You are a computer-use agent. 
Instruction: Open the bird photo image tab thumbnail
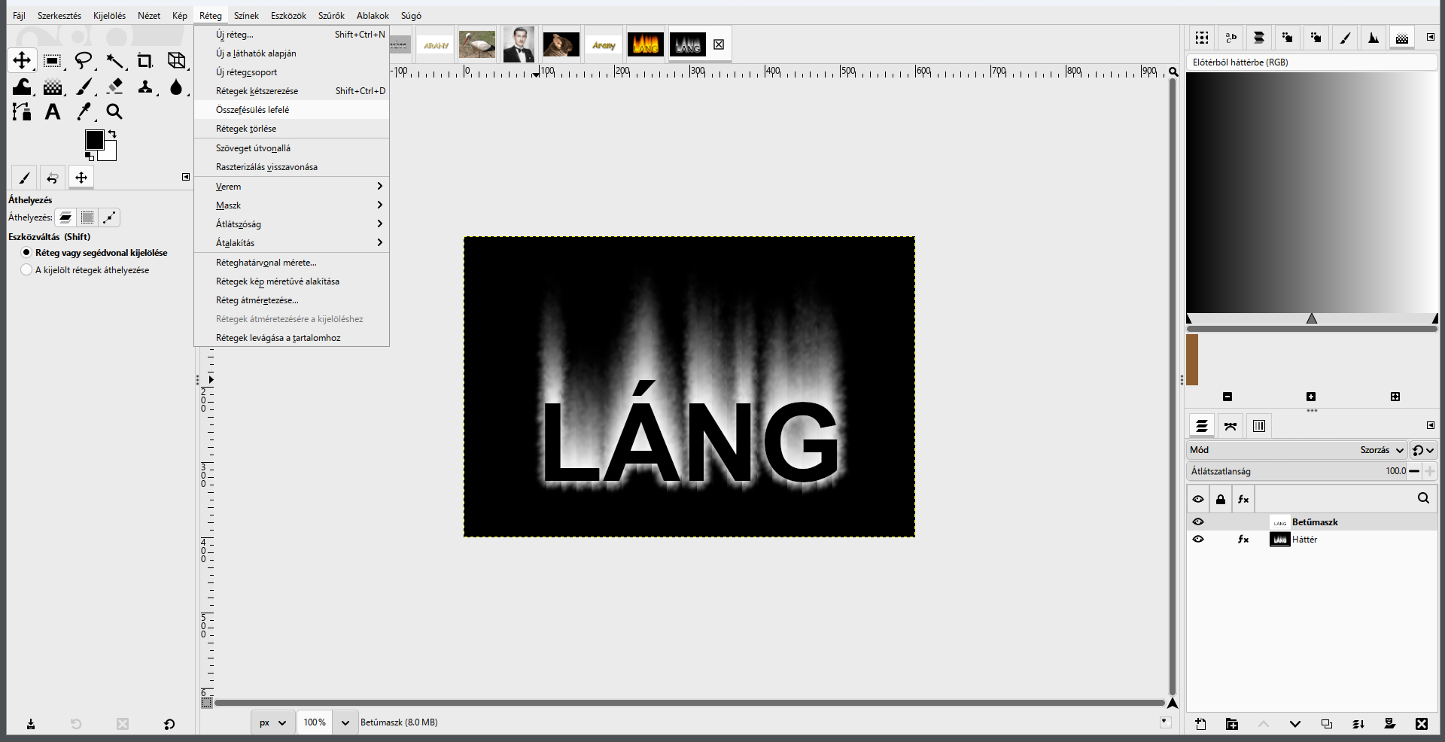pyautogui.click(x=477, y=44)
